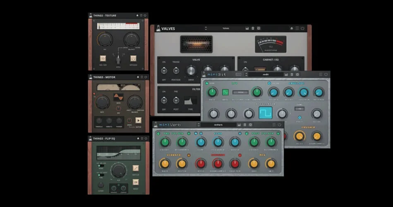Click the bell icon in Things - Texture header
This screenshot has height=207, width=393.
pyautogui.click(x=137, y=16)
